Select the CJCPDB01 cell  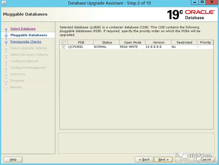tap(81, 47)
